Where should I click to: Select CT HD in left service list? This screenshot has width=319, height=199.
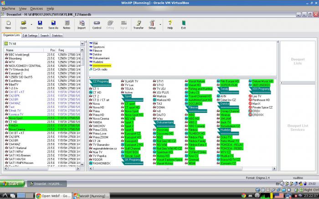pos(42,122)
